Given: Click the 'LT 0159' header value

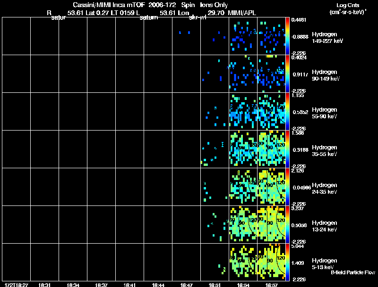Looking at the screenshot, I should [x=122, y=13].
